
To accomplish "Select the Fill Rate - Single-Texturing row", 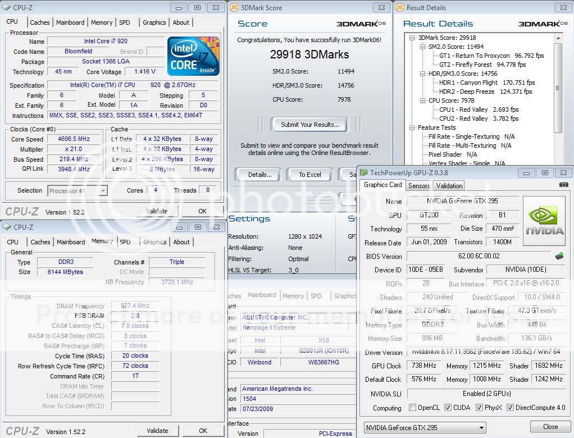I will (x=472, y=136).
